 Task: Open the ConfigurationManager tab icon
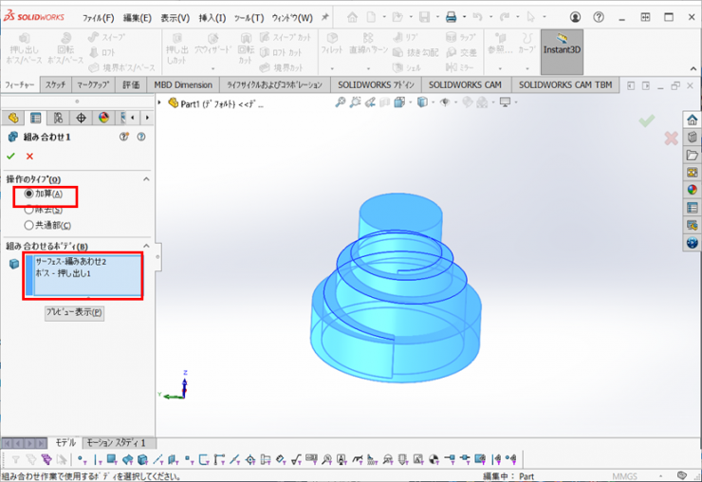pos(59,118)
